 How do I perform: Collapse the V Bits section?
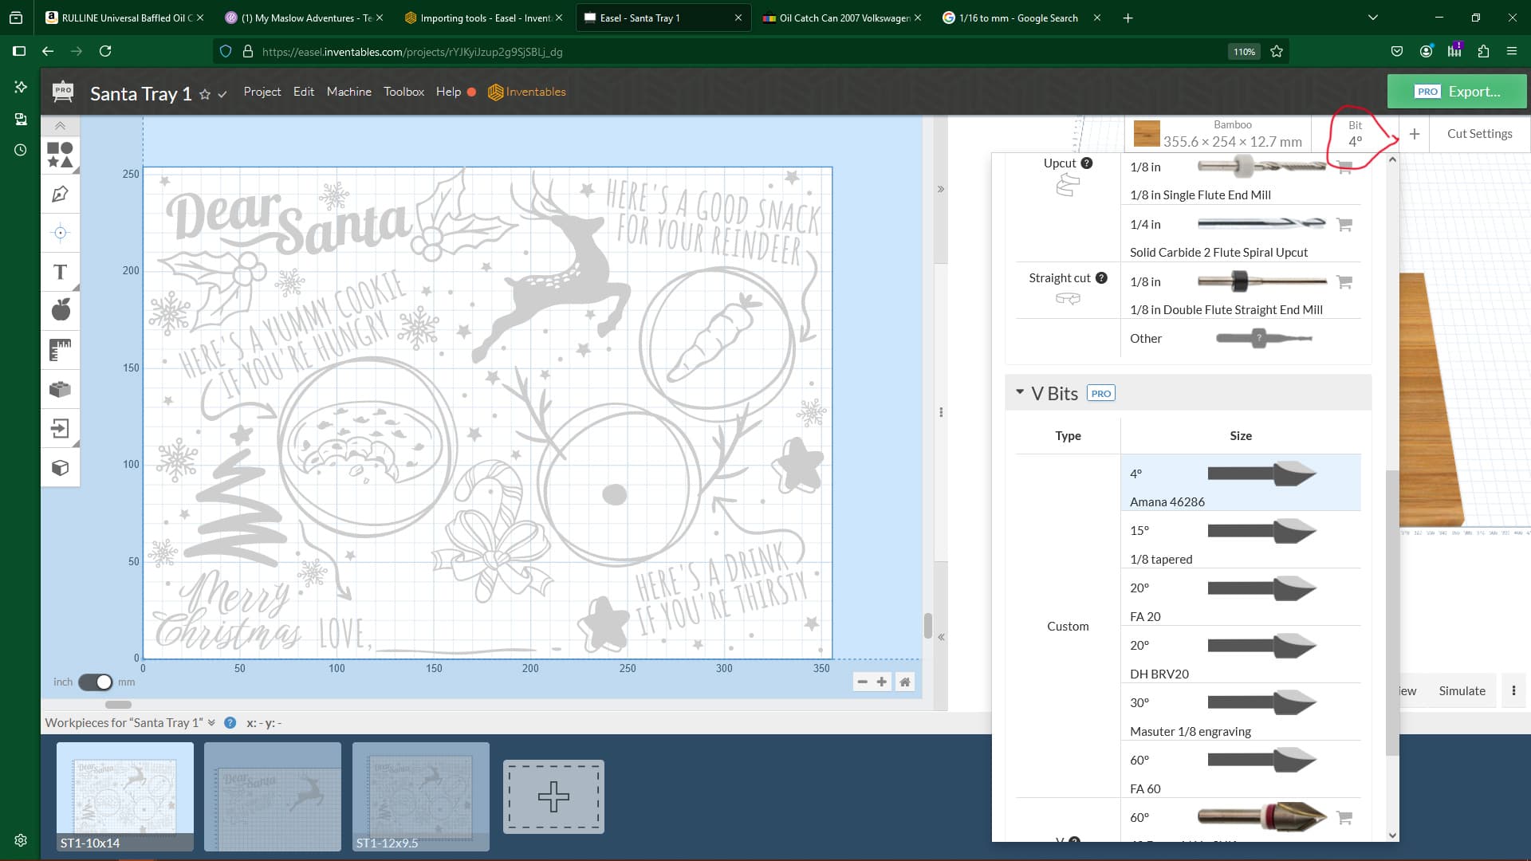click(1019, 392)
